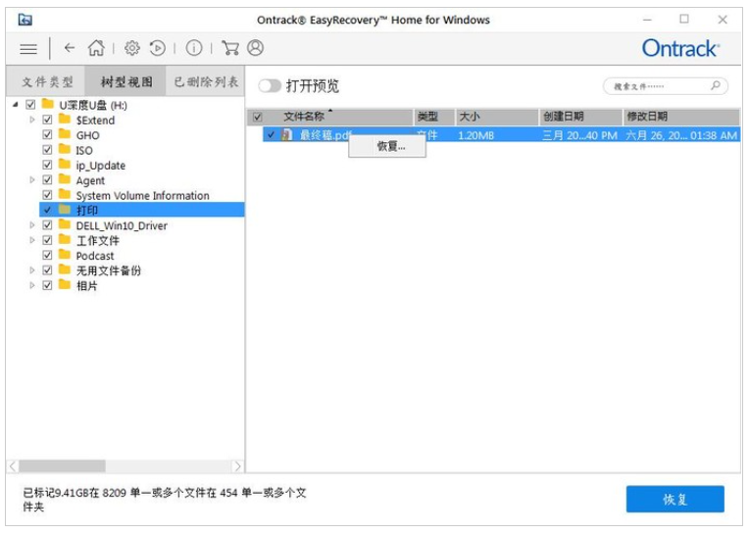Screen dimensions: 749x534
Task: Click the blue 恢复 button
Action: click(674, 499)
